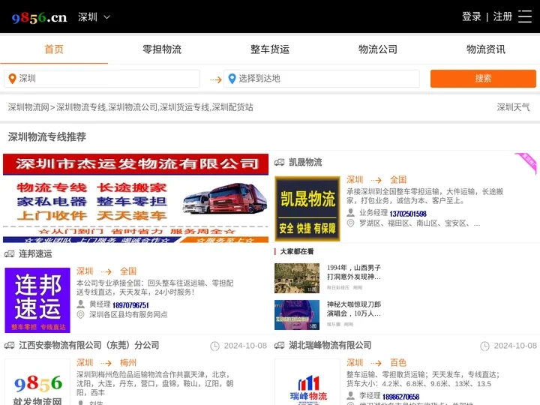Open the 深圳 city dropdown in header

click(94, 16)
